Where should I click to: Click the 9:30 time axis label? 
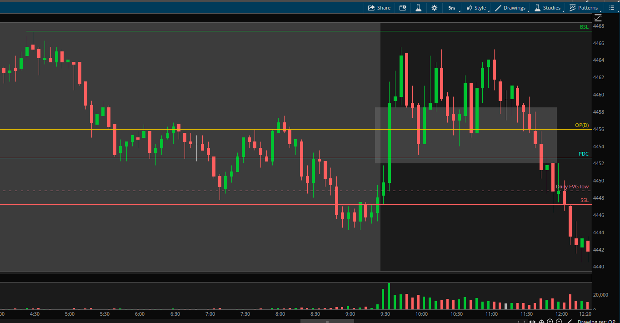385,314
